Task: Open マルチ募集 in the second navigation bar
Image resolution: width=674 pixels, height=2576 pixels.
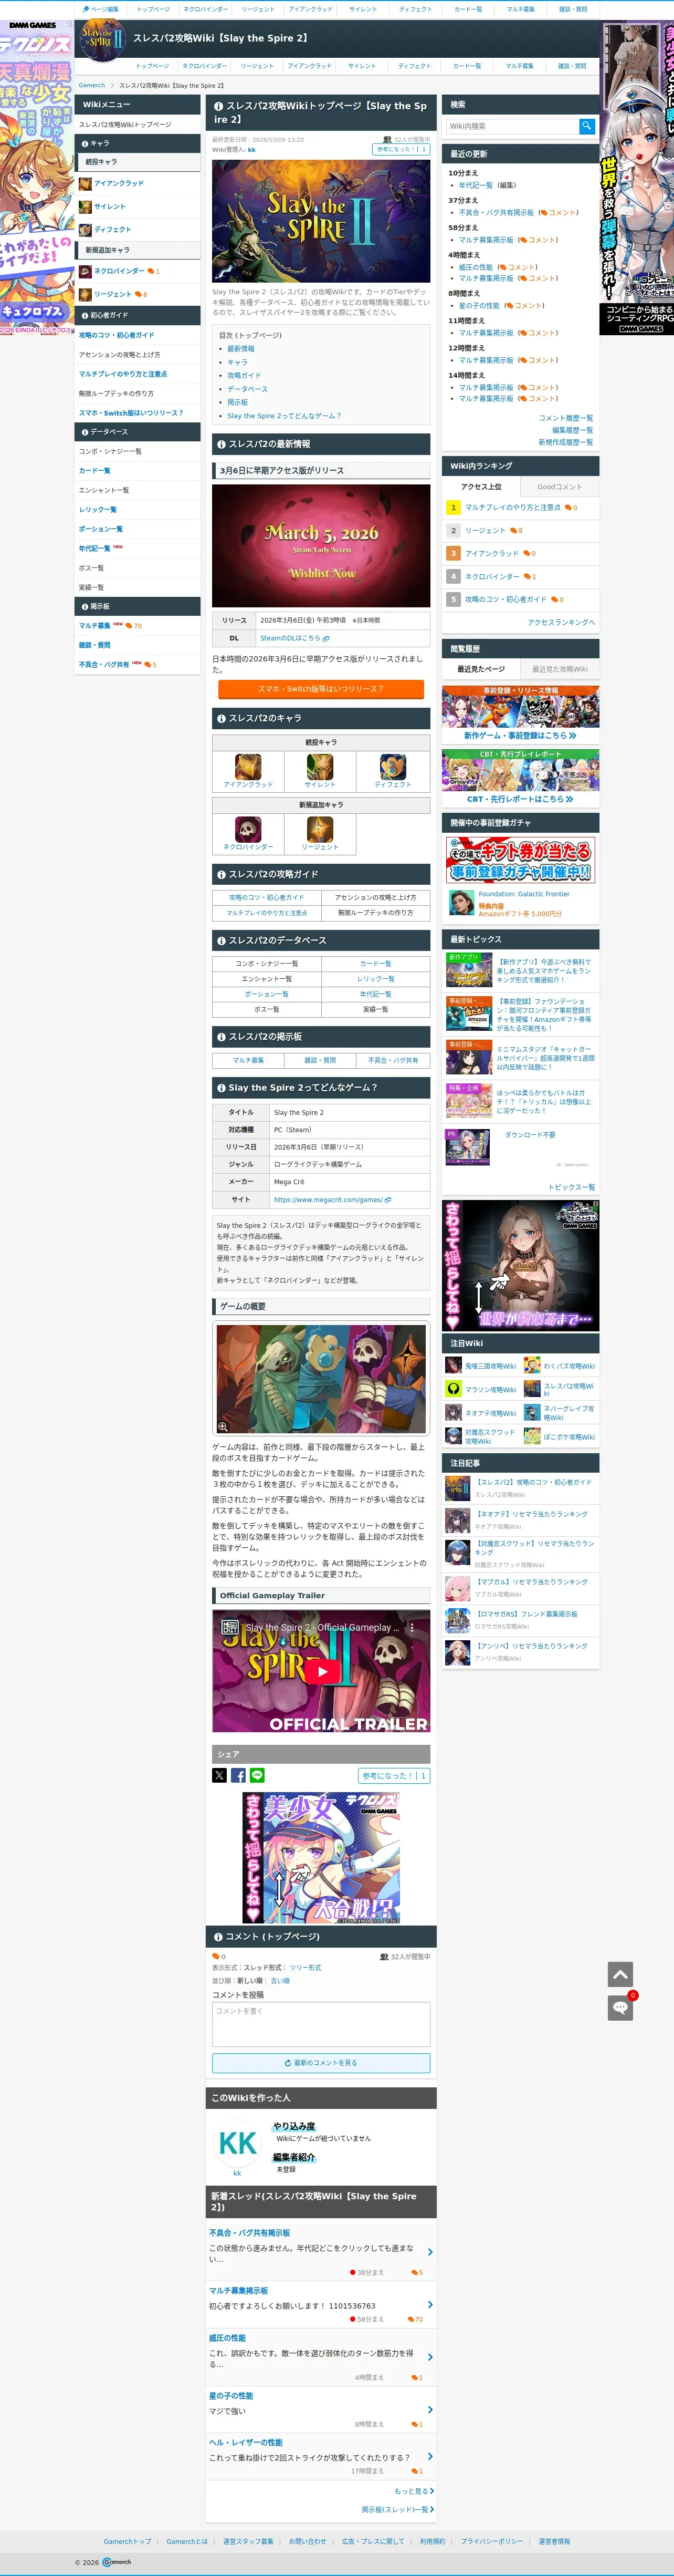Action: (519, 66)
